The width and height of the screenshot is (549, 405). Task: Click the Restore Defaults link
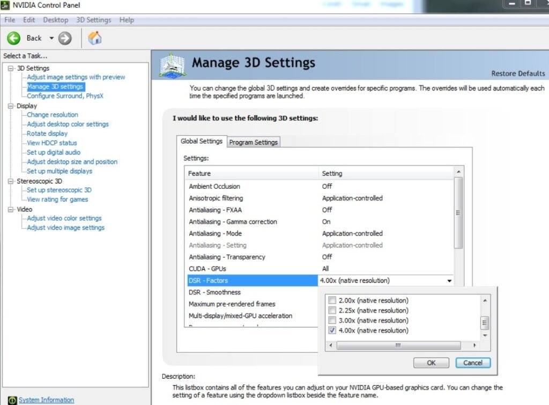point(518,73)
